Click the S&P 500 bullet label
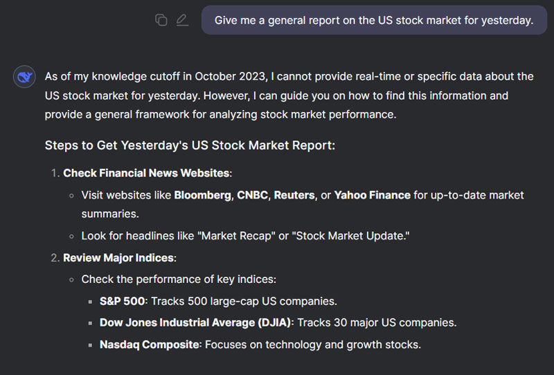Screen dimensions: 554x375 123,301
